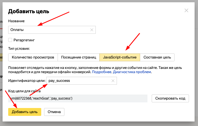
Task: Close the Добавить цель dialog with X
Action: click(x=186, y=11)
